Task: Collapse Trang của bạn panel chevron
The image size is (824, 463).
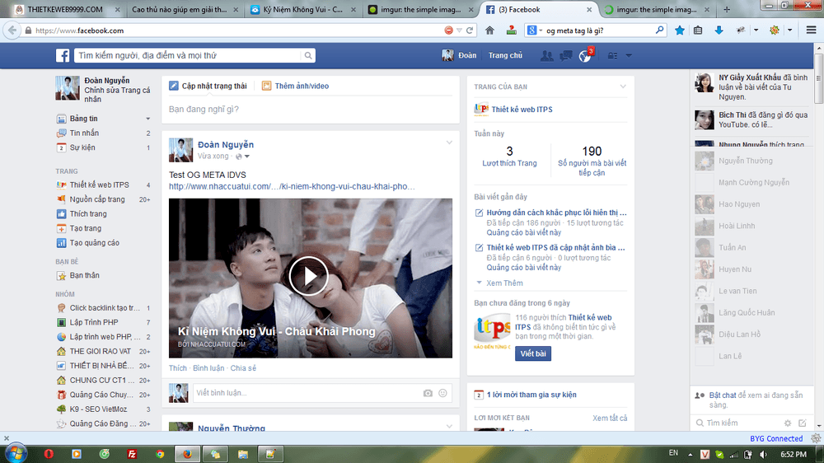Action: click(623, 87)
